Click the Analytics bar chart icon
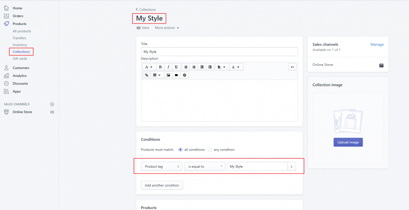Screen dimensions: 409x210 (x=6, y=75)
